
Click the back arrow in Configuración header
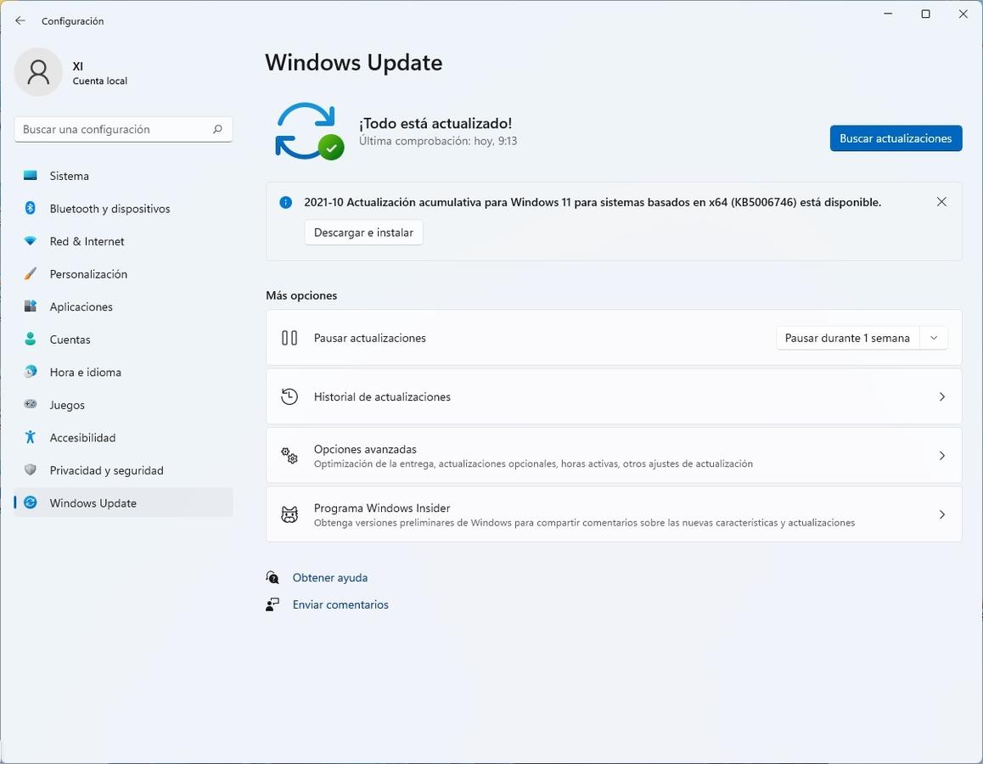coord(20,20)
